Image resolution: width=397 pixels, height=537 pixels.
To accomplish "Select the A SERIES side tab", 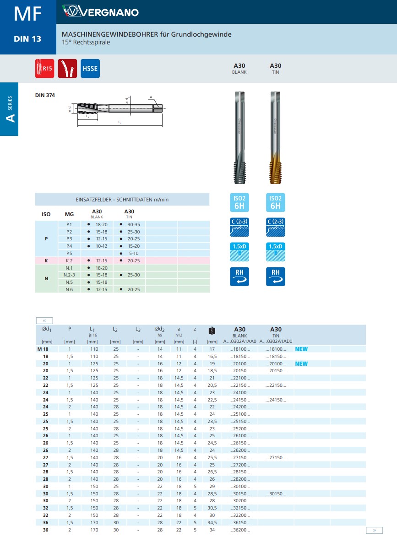I will coord(9,109).
